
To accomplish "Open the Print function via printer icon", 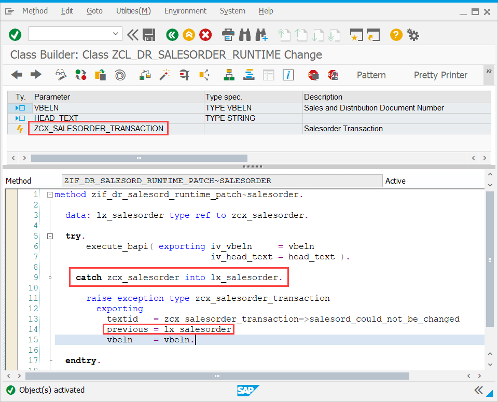I will coord(228,35).
